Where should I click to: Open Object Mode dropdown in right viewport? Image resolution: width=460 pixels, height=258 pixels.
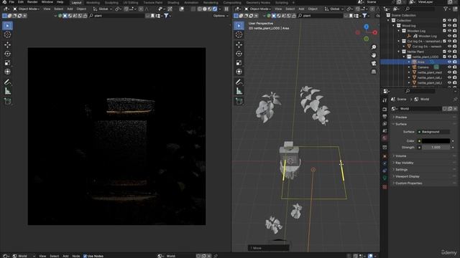(x=258, y=9)
